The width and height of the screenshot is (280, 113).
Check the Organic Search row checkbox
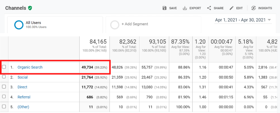(x=4, y=67)
